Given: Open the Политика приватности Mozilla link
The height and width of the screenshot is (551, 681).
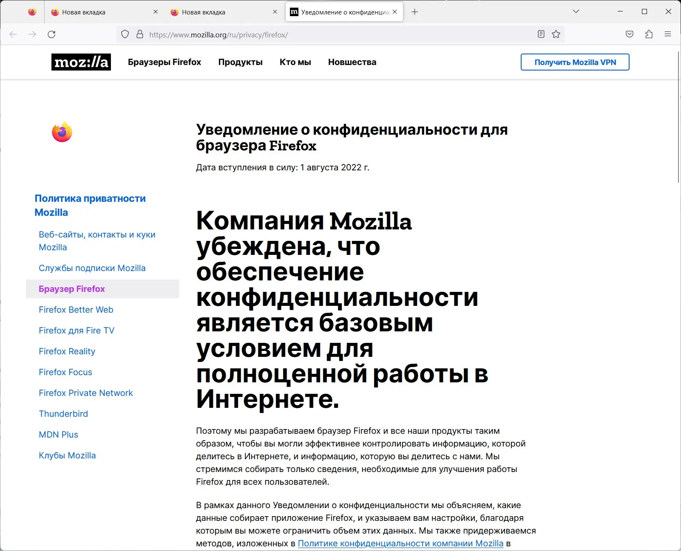Looking at the screenshot, I should coord(90,205).
